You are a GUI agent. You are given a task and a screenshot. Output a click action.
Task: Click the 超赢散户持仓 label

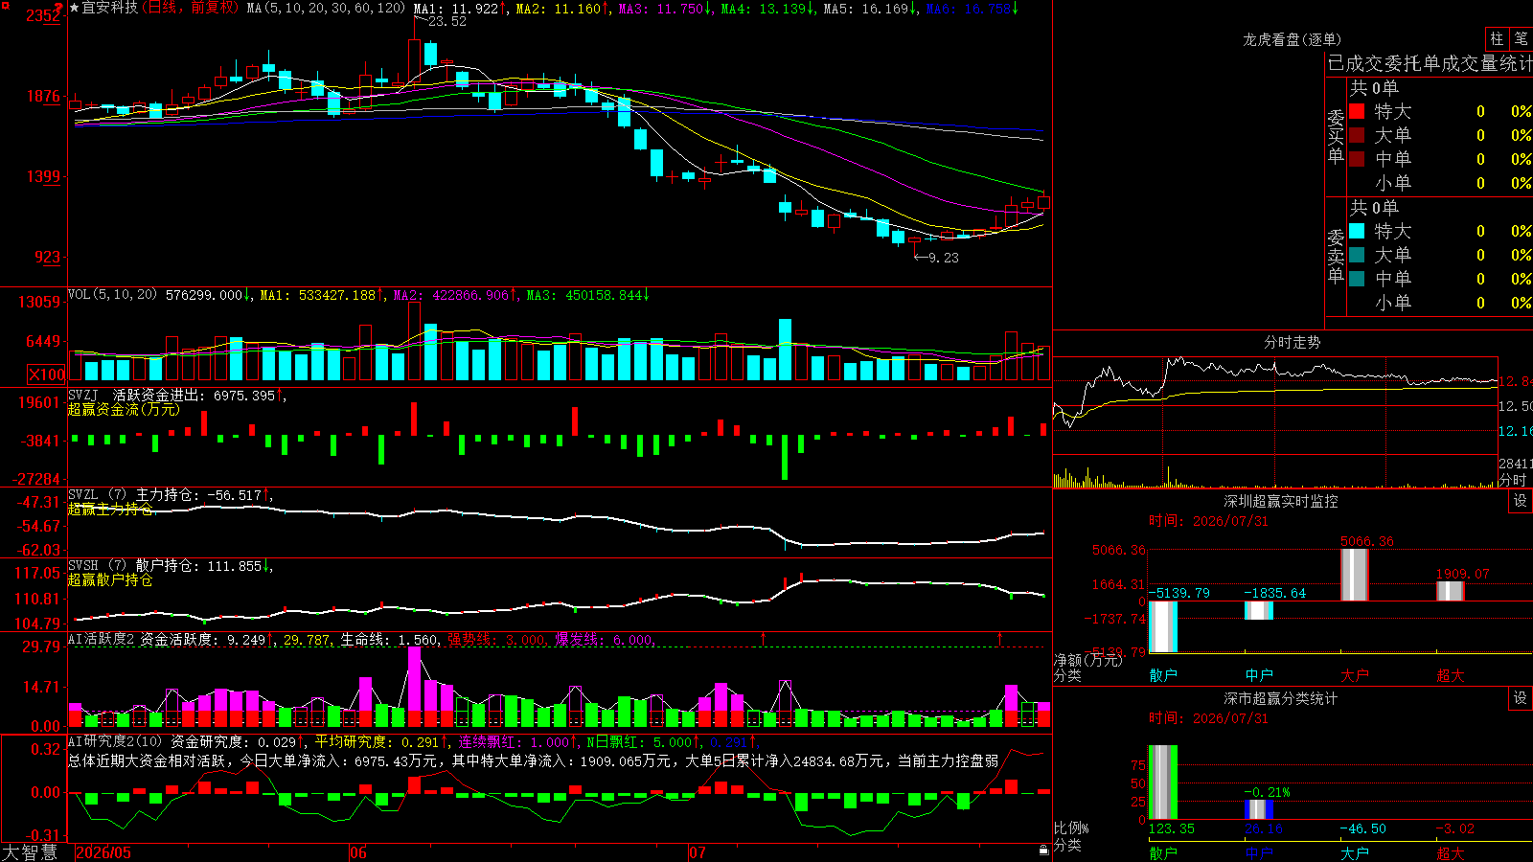click(110, 580)
